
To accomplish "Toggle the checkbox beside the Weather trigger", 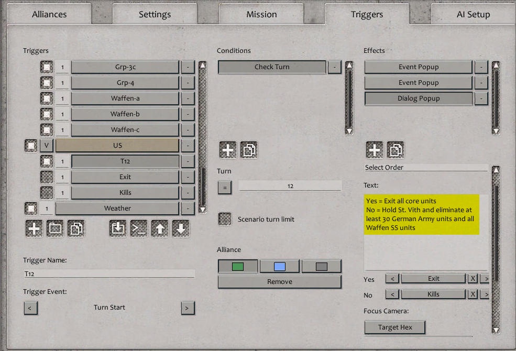I will pos(30,208).
